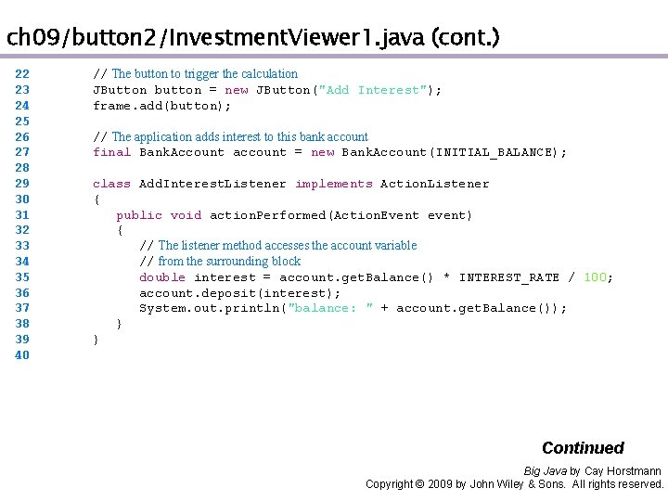Click line number 38

point(22,324)
